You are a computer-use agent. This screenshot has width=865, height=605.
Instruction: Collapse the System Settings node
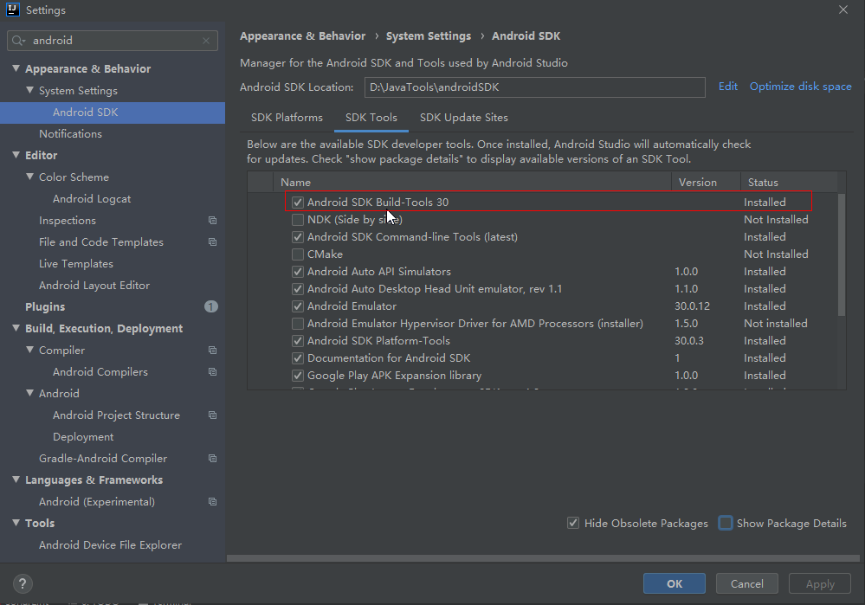29,90
